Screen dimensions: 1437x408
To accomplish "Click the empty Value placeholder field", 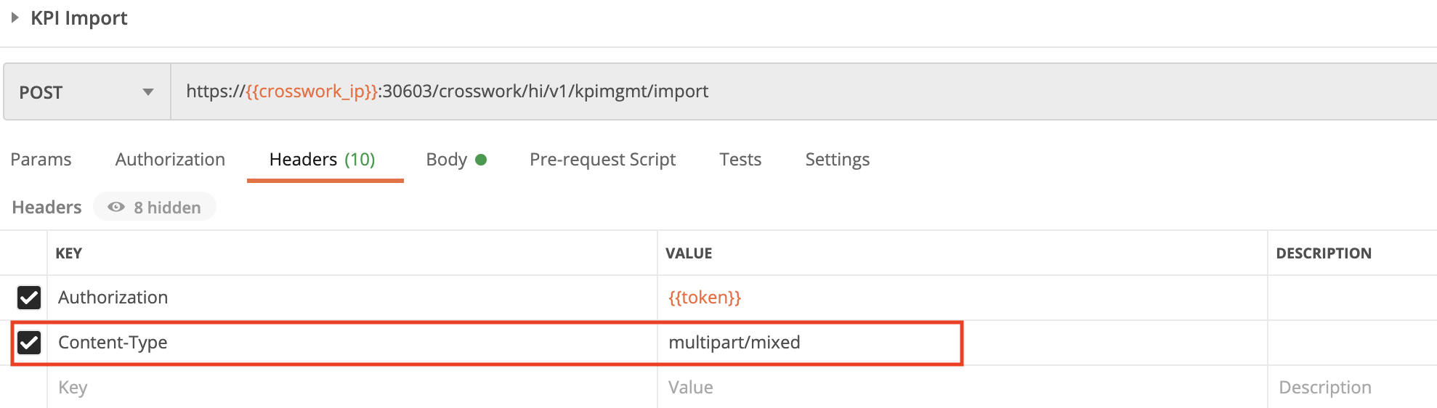I will coord(963,387).
